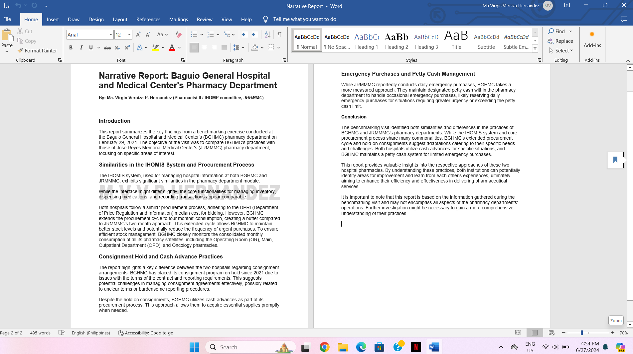The image size is (633, 354).
Task: Toggle underline formatting
Action: pyautogui.click(x=91, y=48)
